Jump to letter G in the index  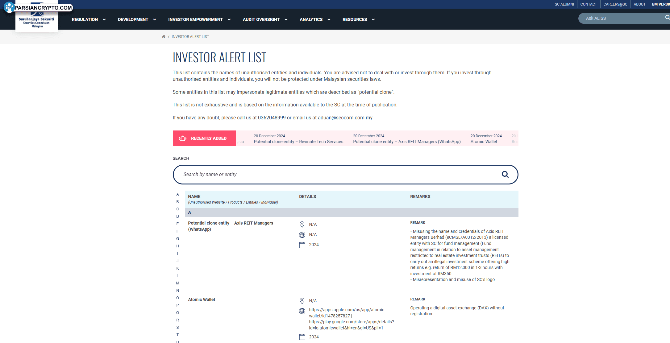click(177, 239)
